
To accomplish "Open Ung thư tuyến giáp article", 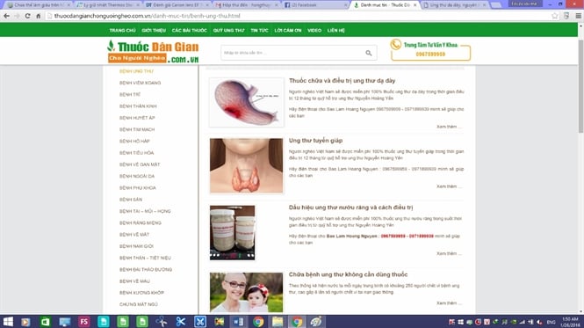I will (315, 141).
